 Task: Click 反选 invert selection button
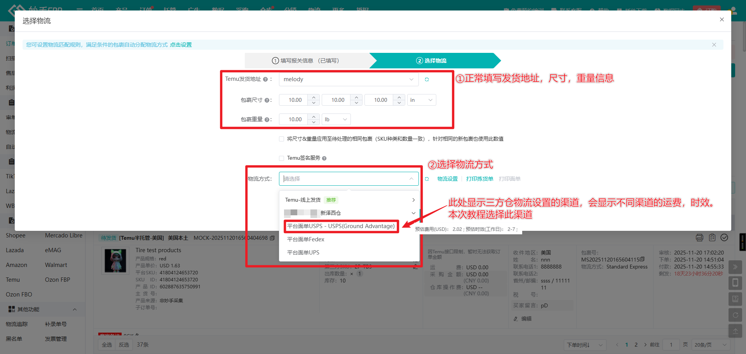(x=124, y=345)
